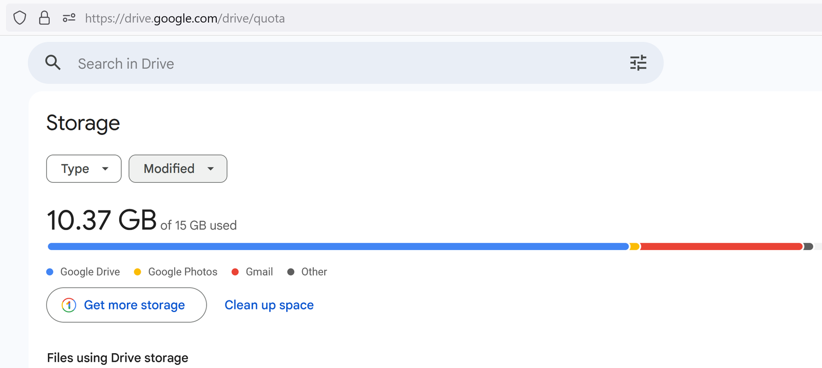Open the Type filter dropdown

84,168
